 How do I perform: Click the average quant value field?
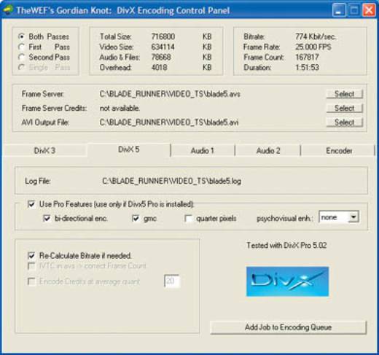tap(172, 281)
